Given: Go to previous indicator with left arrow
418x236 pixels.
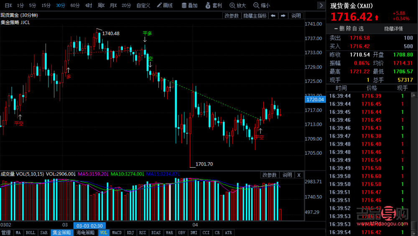Looking at the screenshot, I should (273, 16).
